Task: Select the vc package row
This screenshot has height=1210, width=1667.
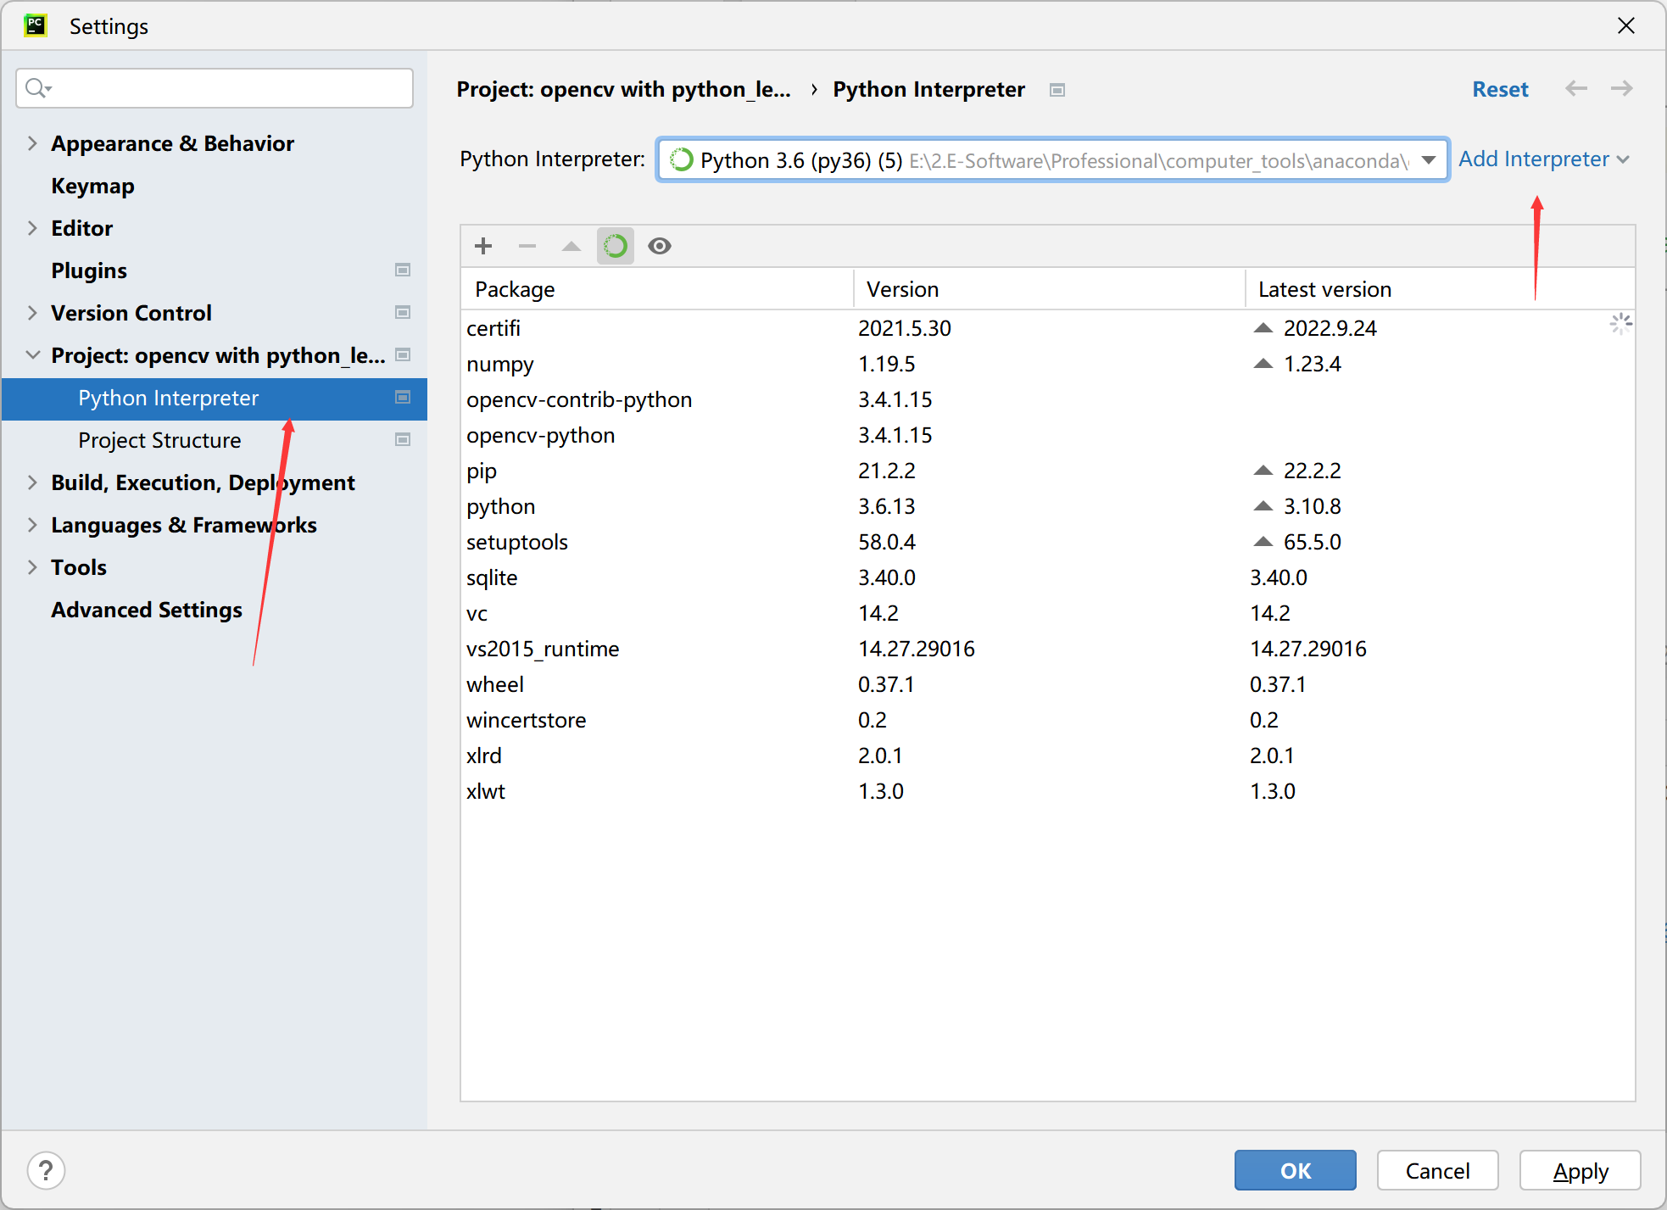Action: (1047, 613)
